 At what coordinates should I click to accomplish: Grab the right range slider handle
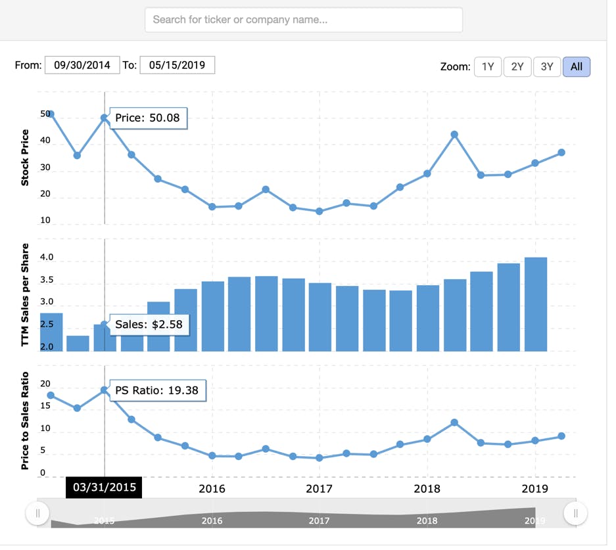(575, 513)
